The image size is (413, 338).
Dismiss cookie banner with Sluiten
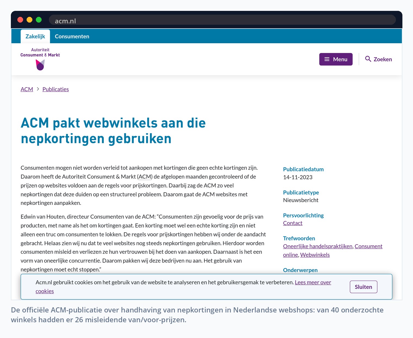[x=364, y=287]
